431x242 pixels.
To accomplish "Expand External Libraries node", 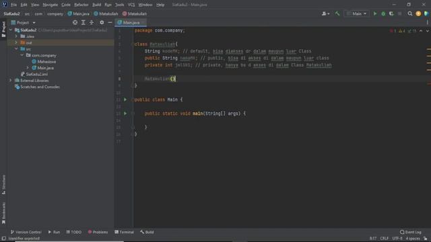I will [x=11, y=80].
